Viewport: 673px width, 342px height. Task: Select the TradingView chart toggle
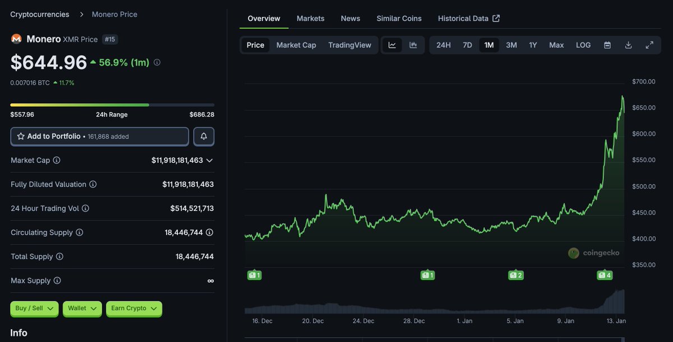tap(349, 45)
